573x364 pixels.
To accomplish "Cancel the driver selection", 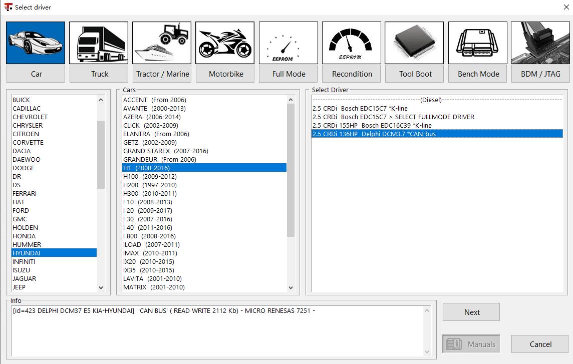I will point(540,344).
